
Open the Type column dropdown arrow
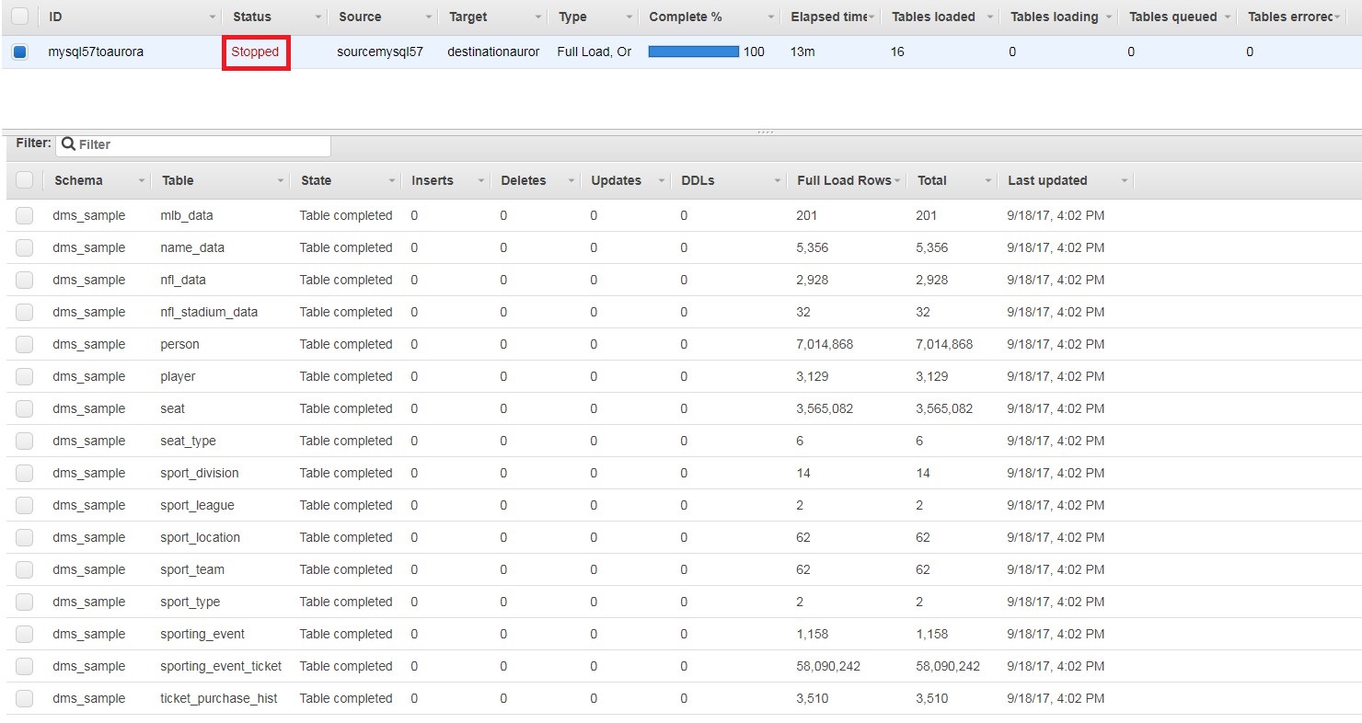pos(630,17)
